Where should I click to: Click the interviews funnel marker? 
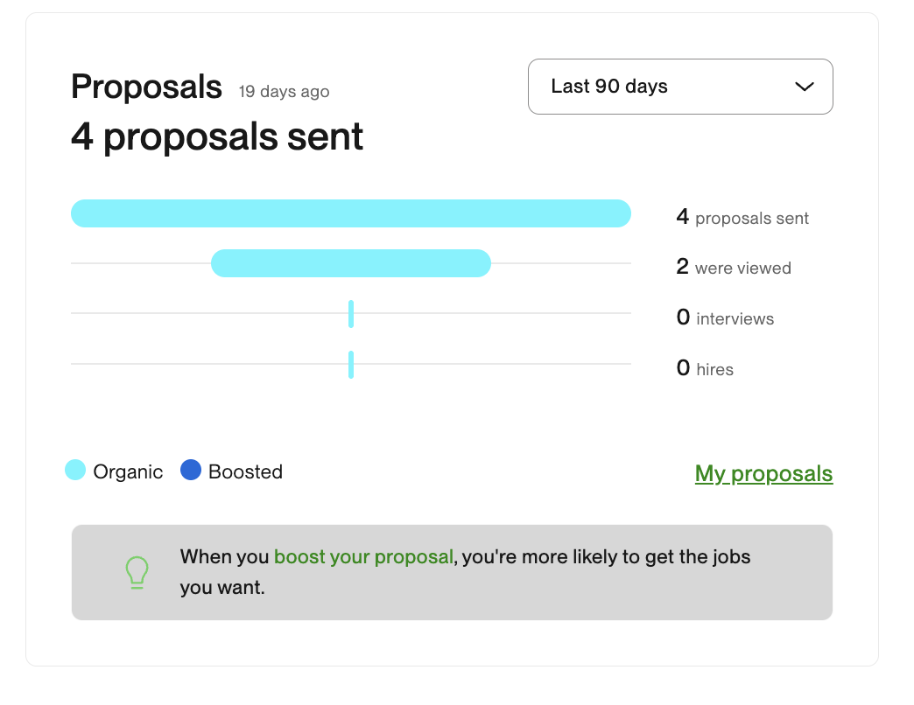click(350, 314)
